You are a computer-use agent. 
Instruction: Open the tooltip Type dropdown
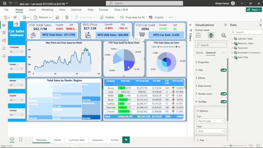point(211,121)
